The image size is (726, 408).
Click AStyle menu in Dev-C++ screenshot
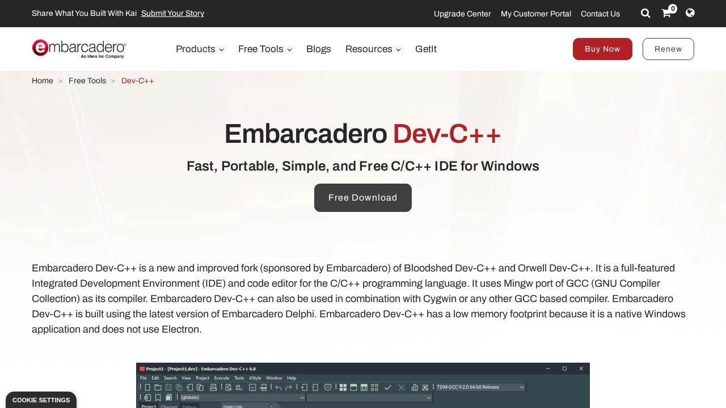(255, 378)
